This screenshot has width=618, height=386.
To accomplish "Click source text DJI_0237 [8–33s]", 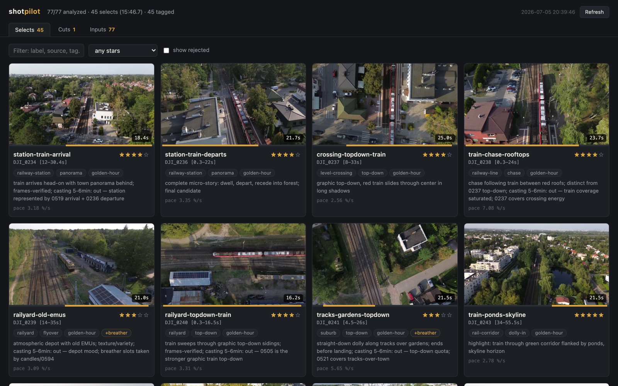I will 339,163.
